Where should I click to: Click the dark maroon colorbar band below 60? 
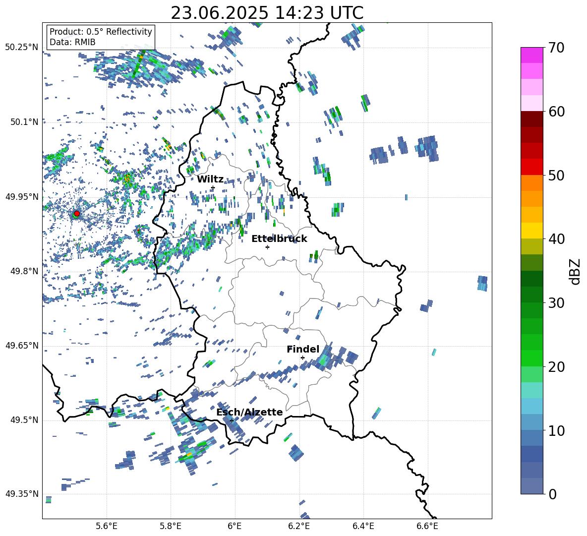531,119
